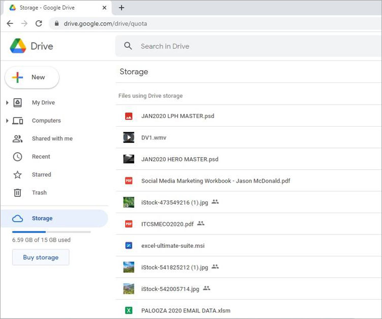
Task: Click the Buy storage button
Action: [x=41, y=257]
